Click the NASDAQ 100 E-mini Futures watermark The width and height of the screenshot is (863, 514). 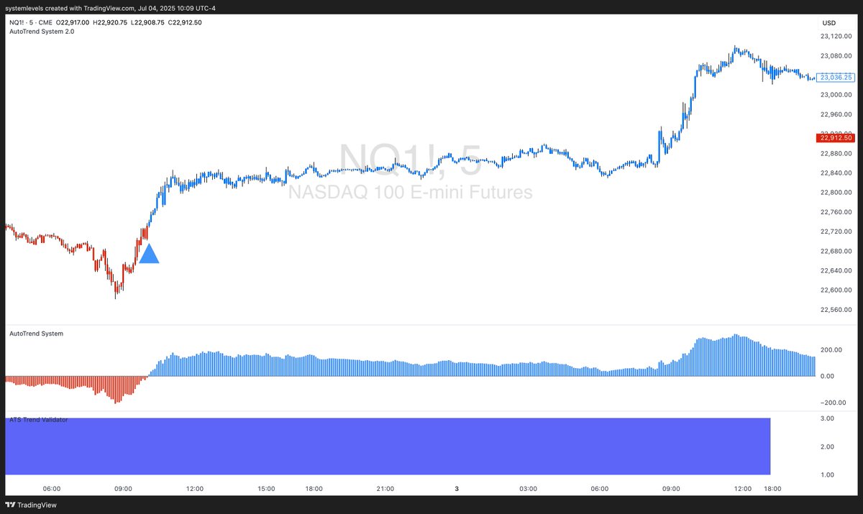pyautogui.click(x=411, y=192)
